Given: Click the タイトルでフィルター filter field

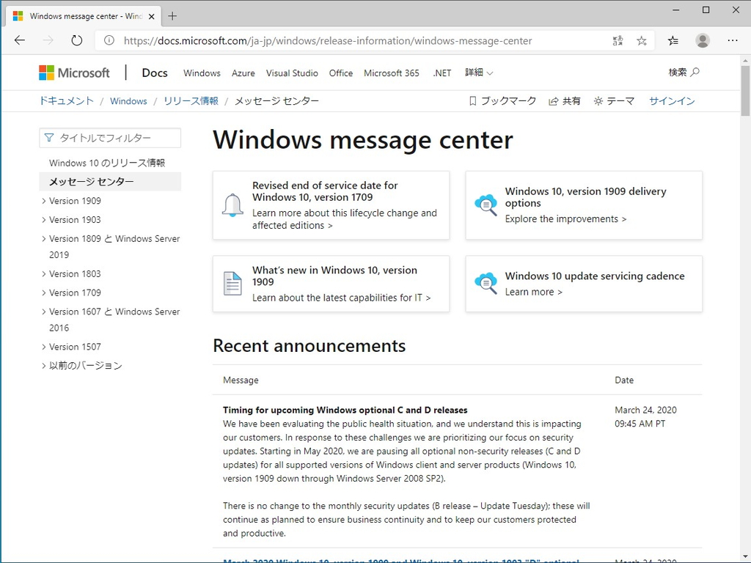Looking at the screenshot, I should coord(109,138).
